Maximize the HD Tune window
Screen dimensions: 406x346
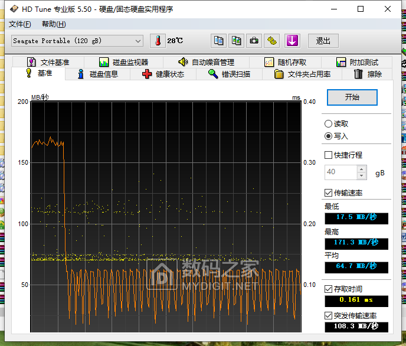[361, 9]
